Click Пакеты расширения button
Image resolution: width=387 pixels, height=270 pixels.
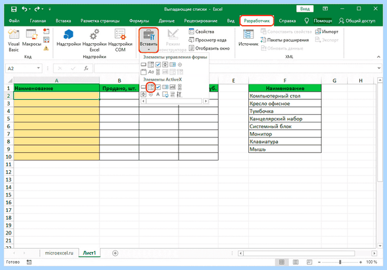pos(284,40)
